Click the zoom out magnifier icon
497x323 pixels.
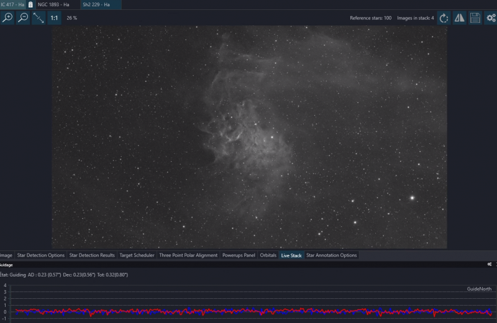click(23, 18)
